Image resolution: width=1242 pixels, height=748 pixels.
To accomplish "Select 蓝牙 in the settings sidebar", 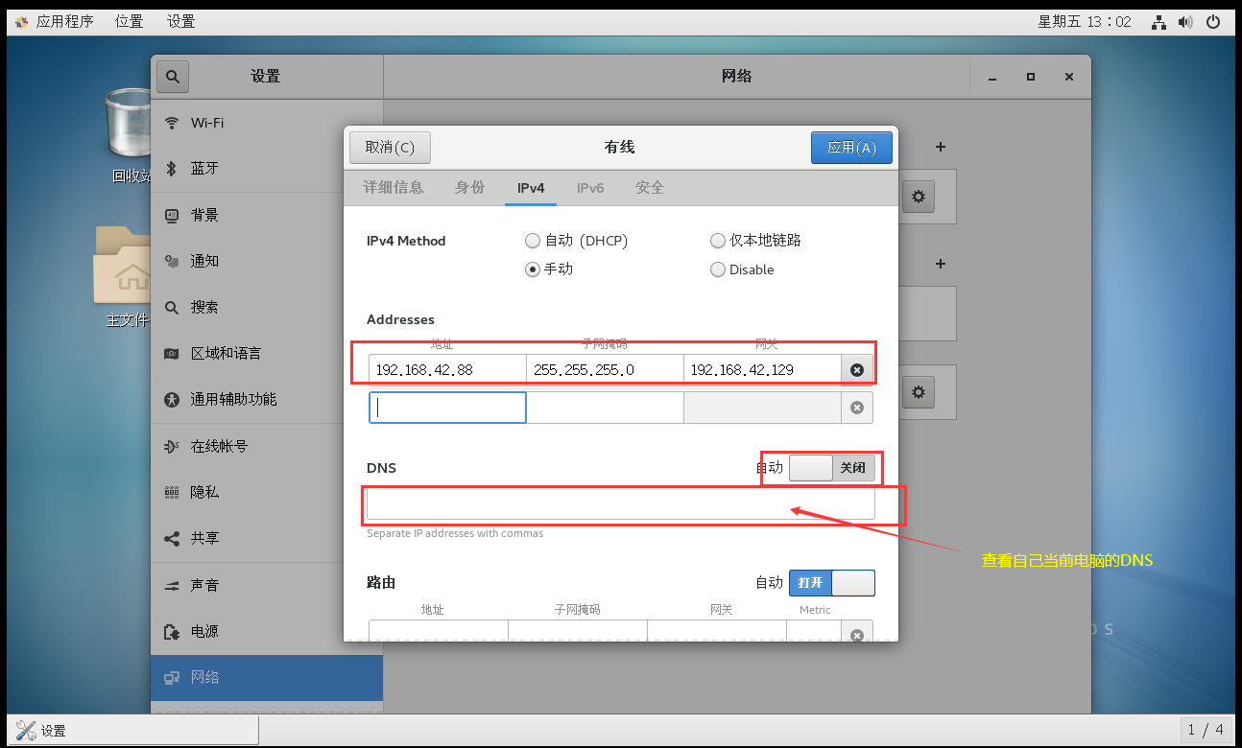I will pos(267,169).
